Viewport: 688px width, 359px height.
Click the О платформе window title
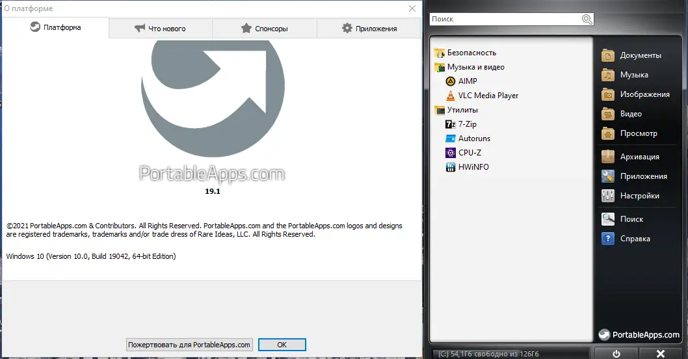(x=29, y=8)
